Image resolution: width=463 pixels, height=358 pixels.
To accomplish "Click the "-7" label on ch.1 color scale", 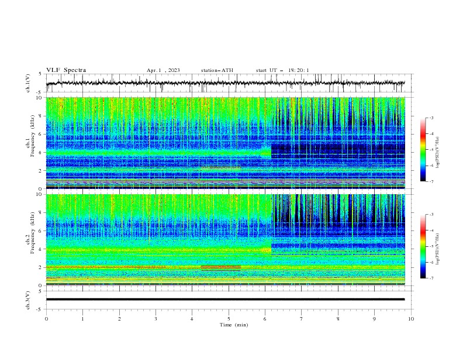I will click(x=431, y=181).
